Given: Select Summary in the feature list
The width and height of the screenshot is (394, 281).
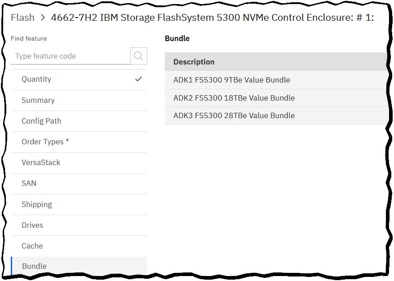Looking at the screenshot, I should coord(38,100).
